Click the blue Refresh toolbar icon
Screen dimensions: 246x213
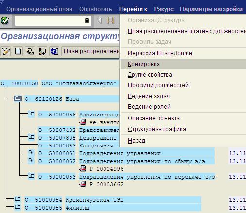tap(54, 51)
